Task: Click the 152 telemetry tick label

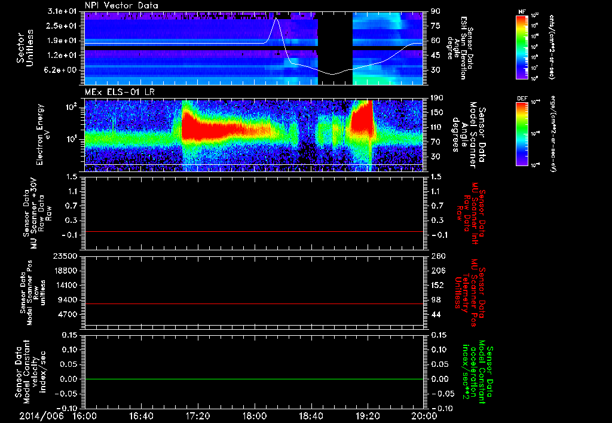Action: [x=437, y=285]
